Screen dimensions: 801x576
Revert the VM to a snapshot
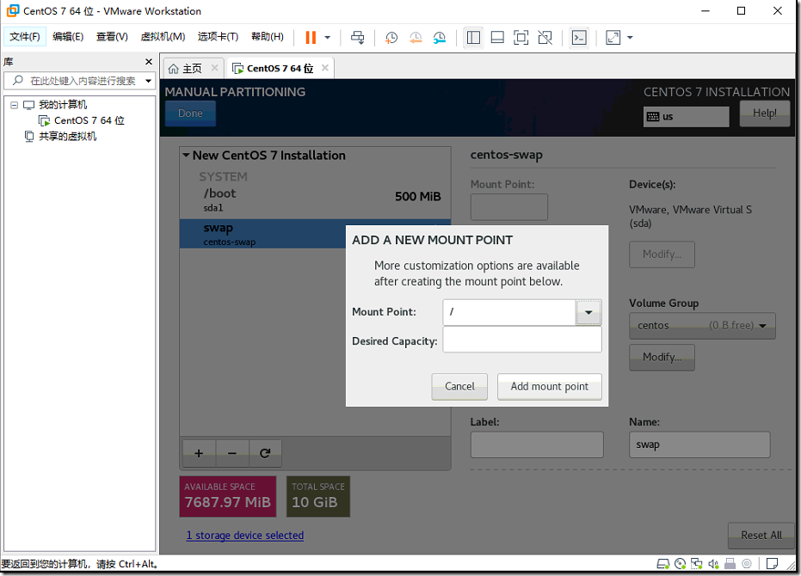[416, 37]
